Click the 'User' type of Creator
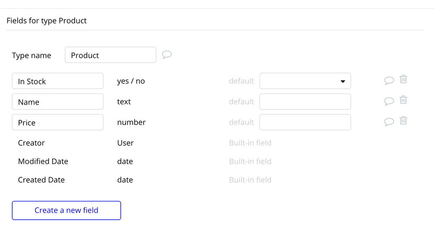This screenshot has height=240, width=434. [125, 143]
